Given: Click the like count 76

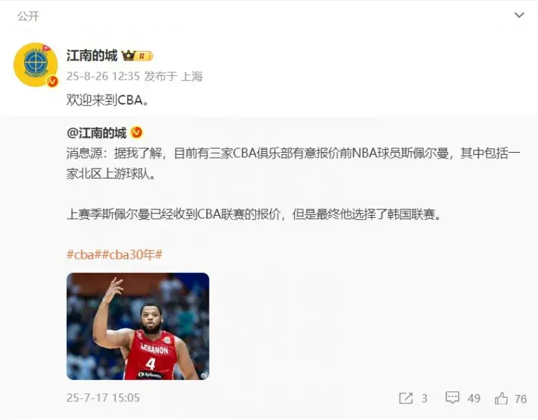Looking at the screenshot, I should pos(521,398).
